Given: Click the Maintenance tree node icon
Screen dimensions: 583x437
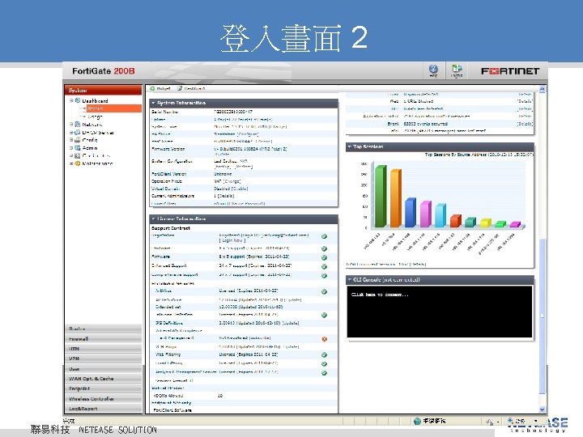Looking at the screenshot, I should click(x=78, y=163).
